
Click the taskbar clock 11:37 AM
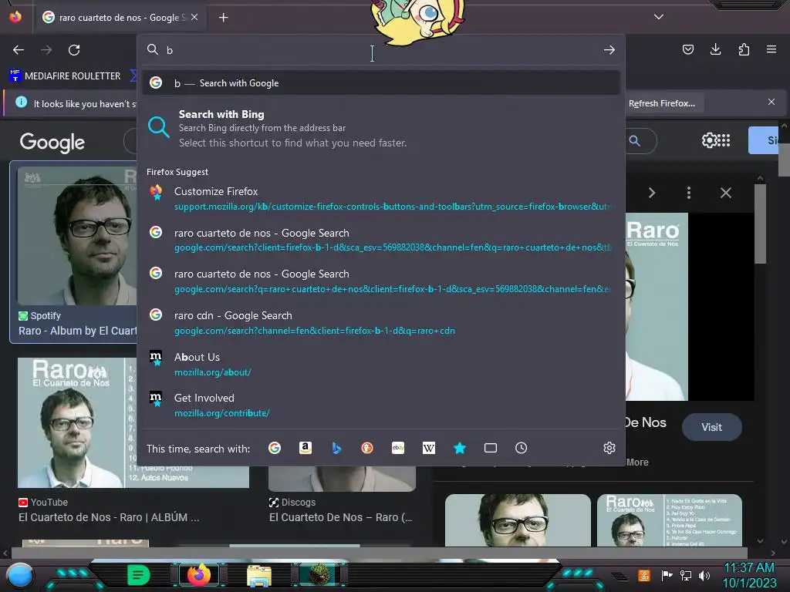point(750,567)
